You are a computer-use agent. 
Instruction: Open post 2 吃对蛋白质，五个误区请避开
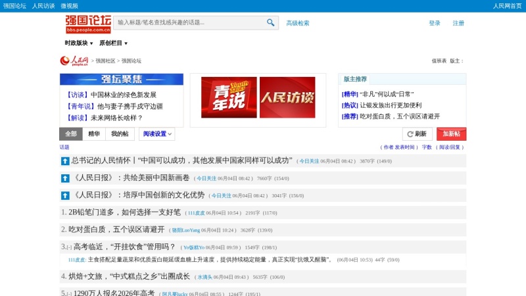(x=116, y=230)
